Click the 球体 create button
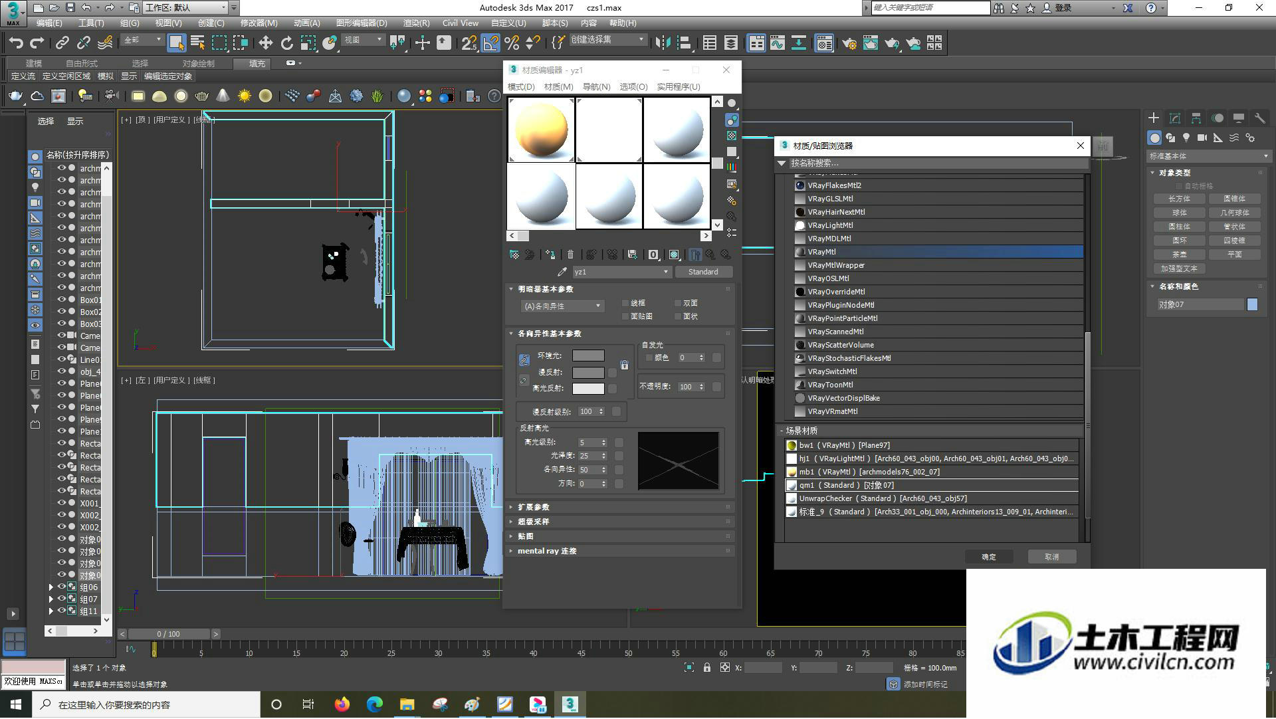 1180,213
